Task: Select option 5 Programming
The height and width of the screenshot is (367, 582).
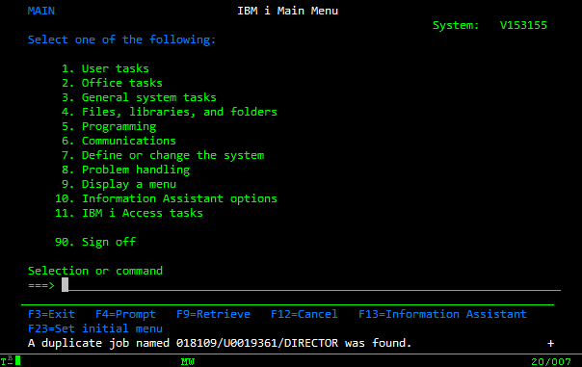Action: [109, 126]
